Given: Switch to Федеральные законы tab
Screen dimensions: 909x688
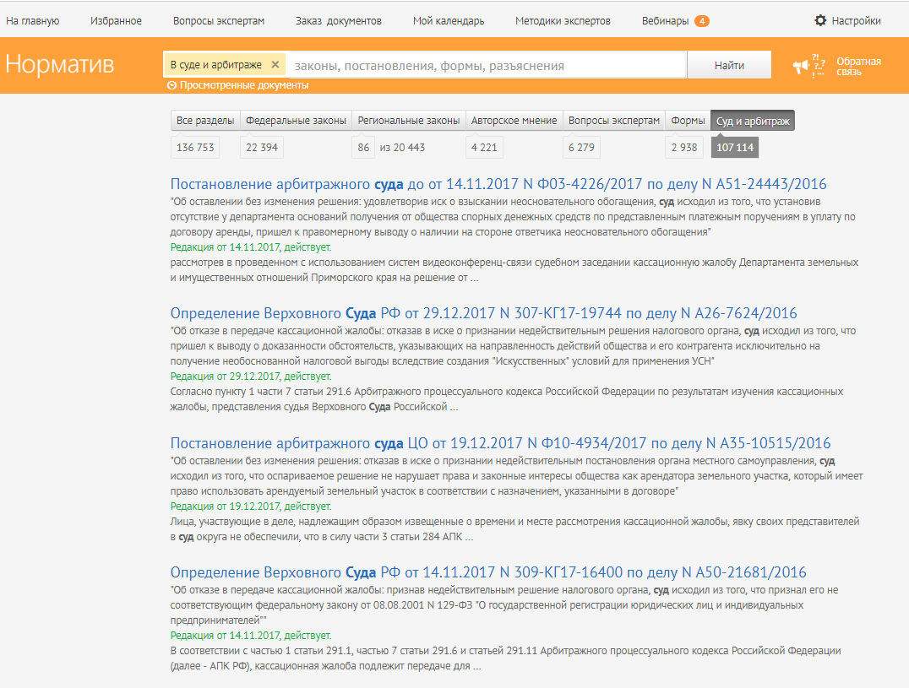Looking at the screenshot, I should pos(296,121).
